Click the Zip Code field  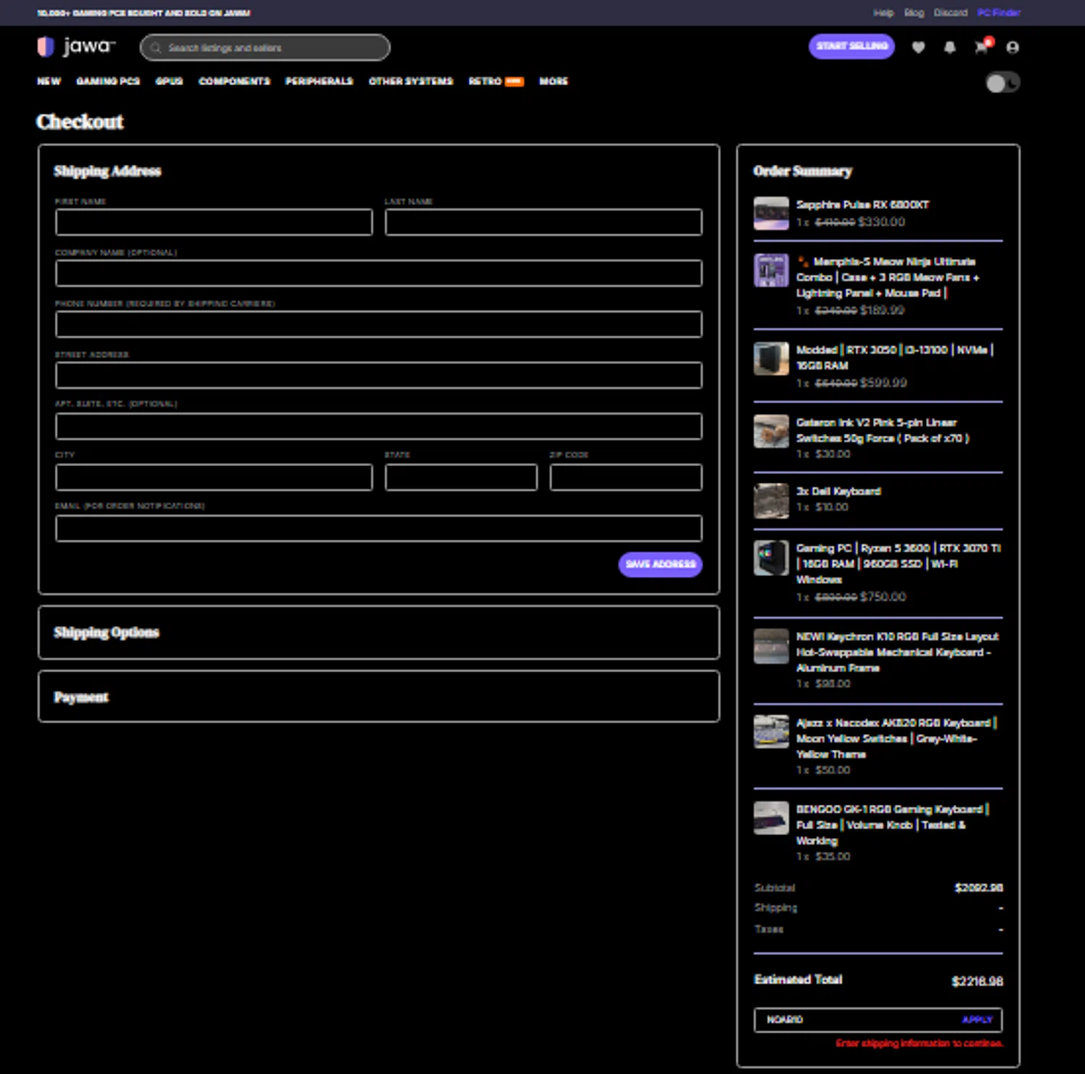pyautogui.click(x=626, y=477)
